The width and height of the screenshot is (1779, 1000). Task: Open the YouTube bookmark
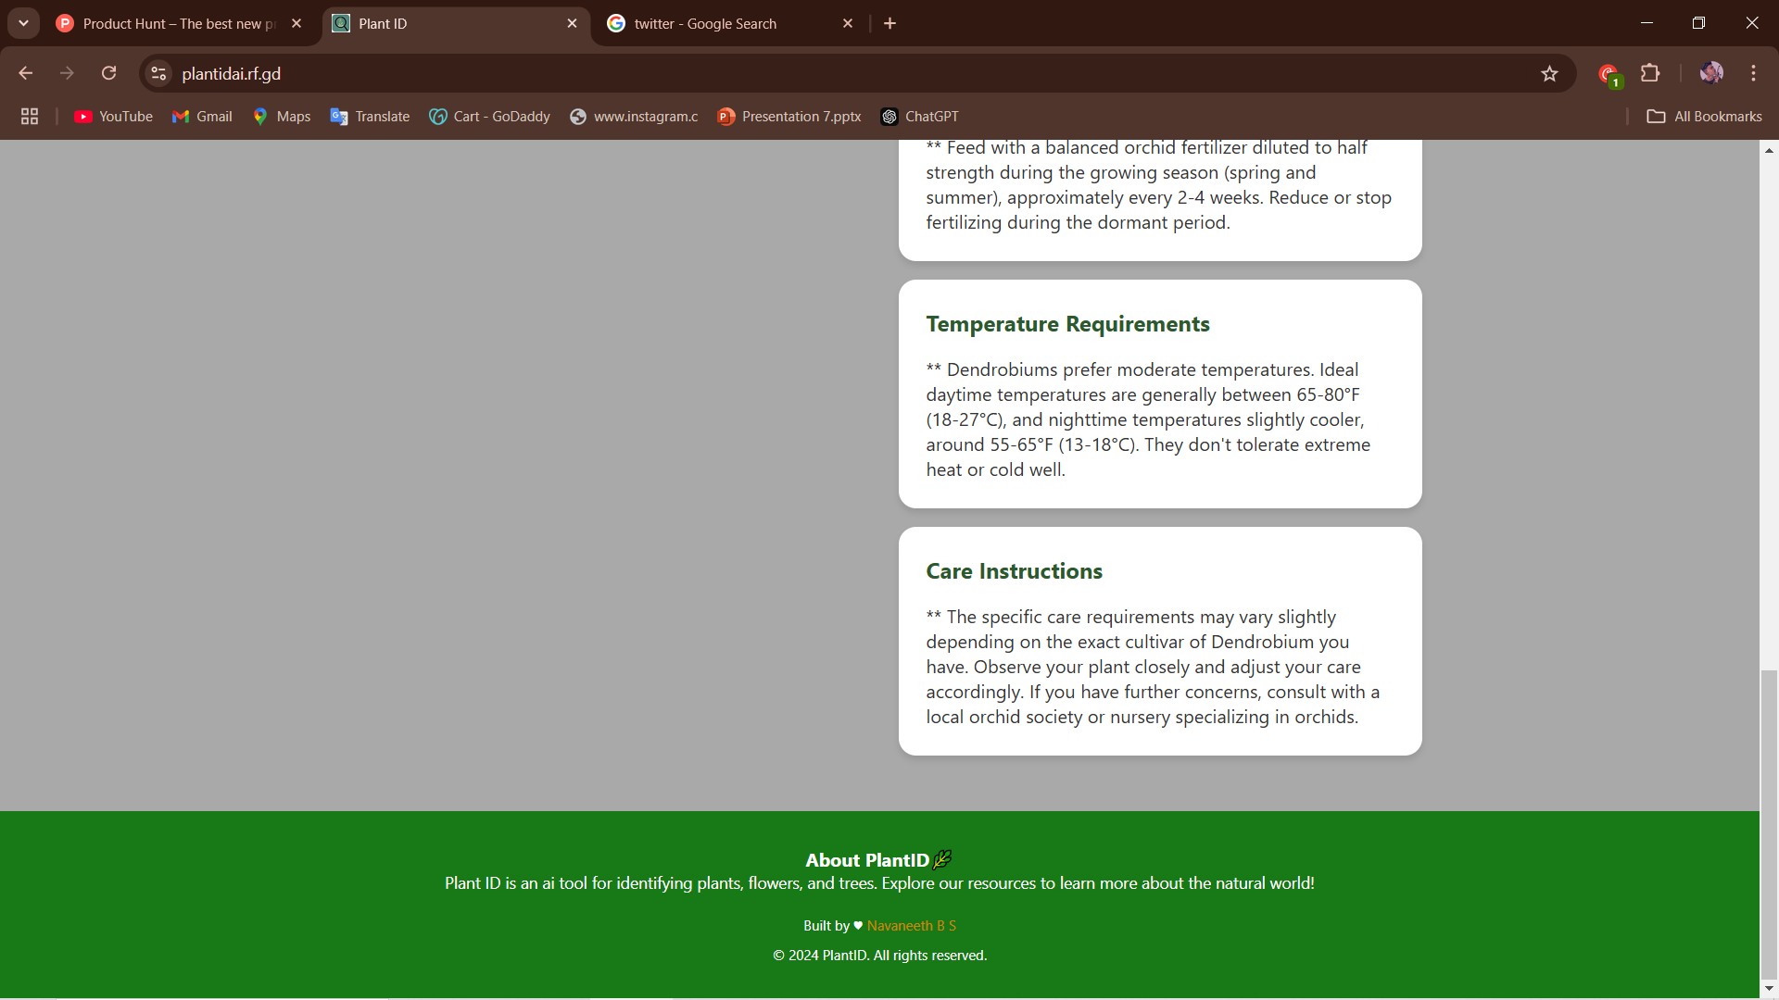pos(113,117)
